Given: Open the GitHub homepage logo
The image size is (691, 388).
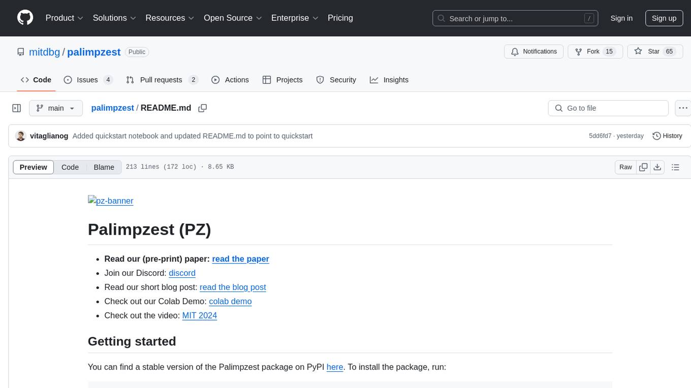Looking at the screenshot, I should click(x=25, y=18).
